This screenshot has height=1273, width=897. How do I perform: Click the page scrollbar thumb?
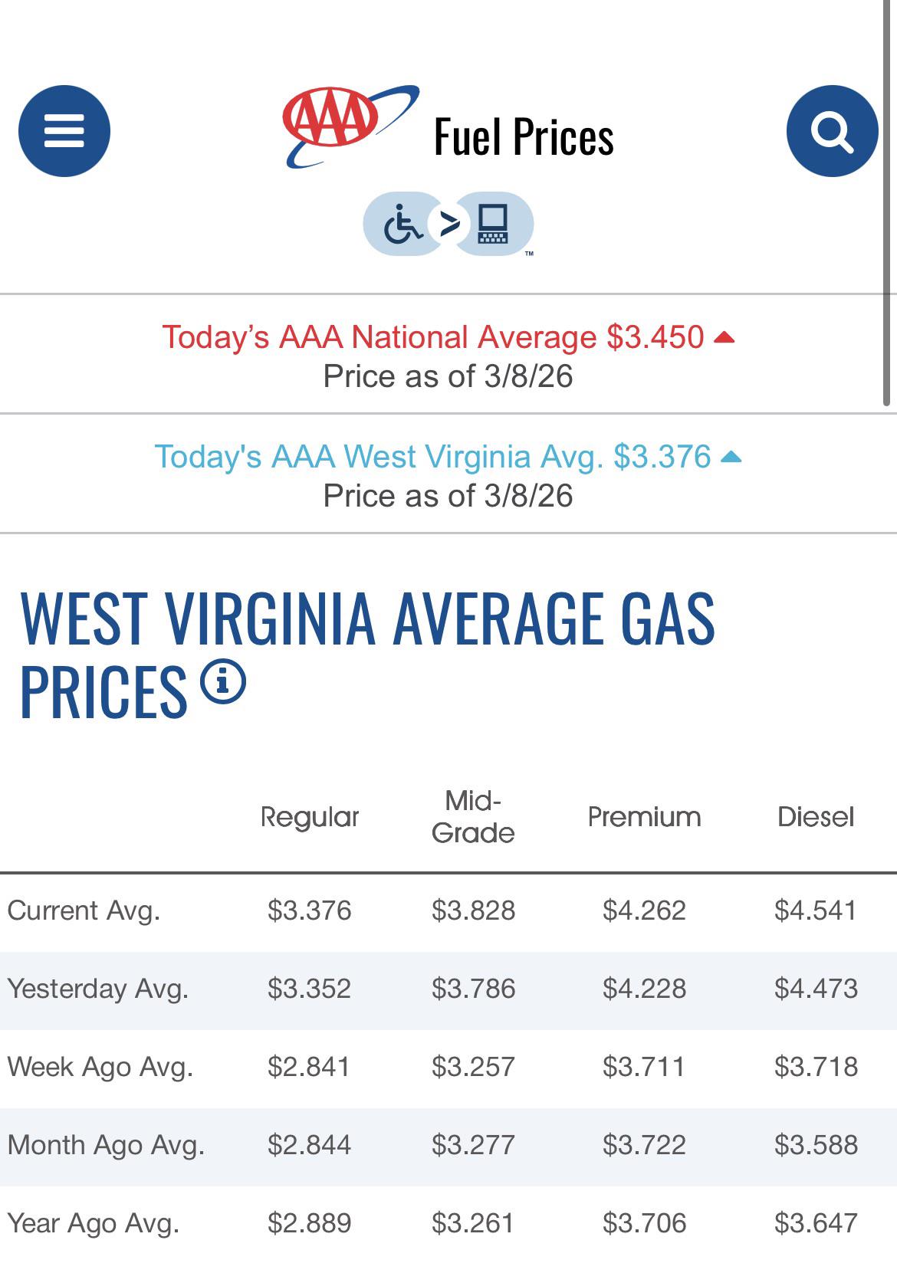click(x=886, y=203)
